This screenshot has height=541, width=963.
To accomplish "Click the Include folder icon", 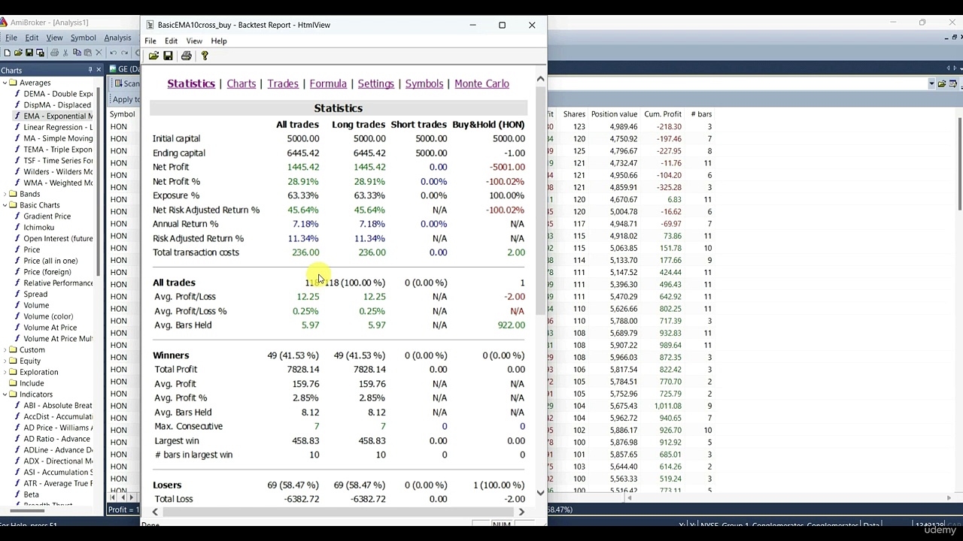I will (x=13, y=383).
